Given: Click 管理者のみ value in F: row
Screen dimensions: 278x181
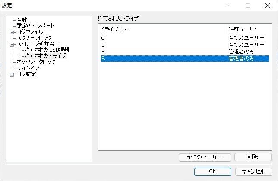Looking at the screenshot, I should coord(241,58).
